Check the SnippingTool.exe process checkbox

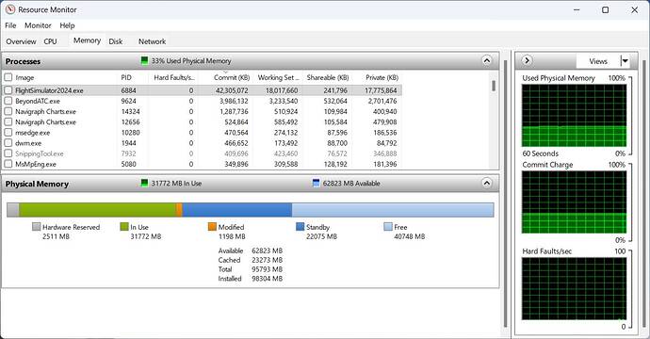8,153
